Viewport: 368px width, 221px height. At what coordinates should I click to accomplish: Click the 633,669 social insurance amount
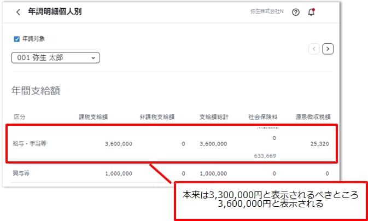(265, 155)
